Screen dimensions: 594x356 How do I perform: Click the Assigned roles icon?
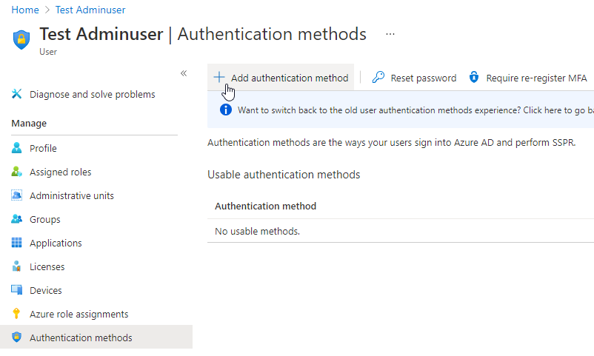[17, 172]
